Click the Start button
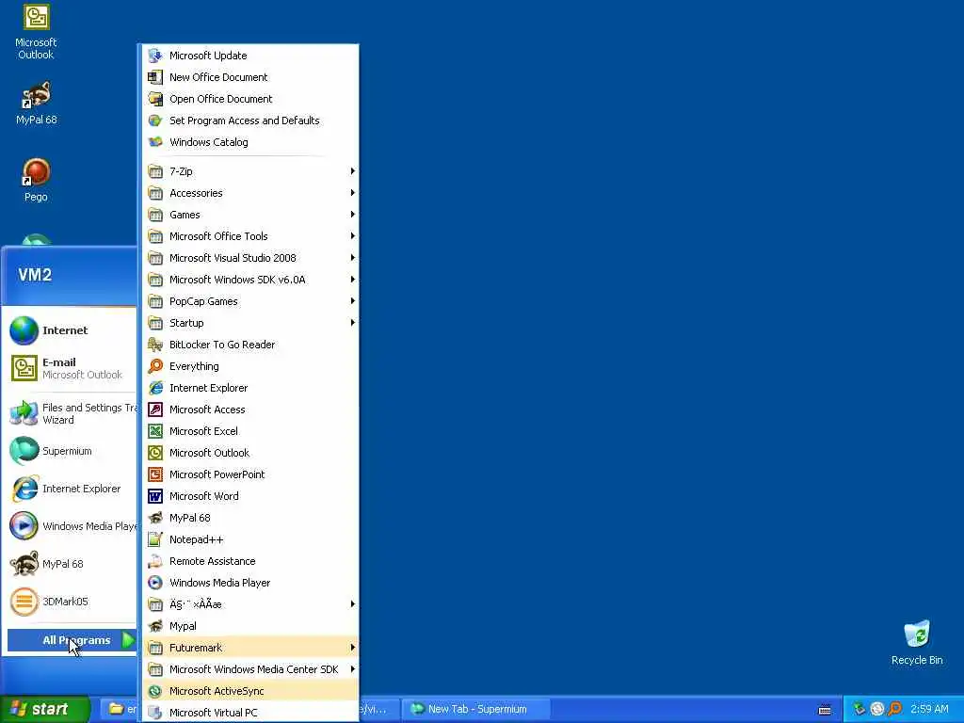The image size is (964, 723). coord(44,709)
